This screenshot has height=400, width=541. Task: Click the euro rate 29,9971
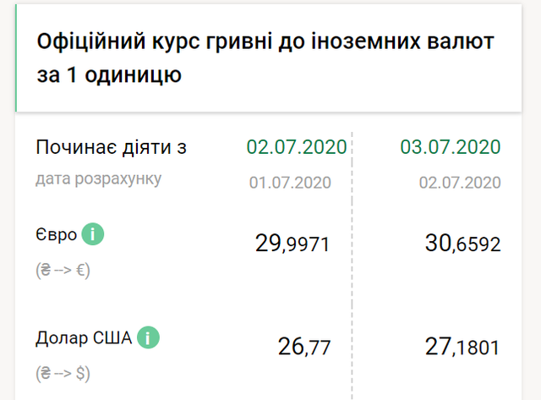tap(292, 244)
